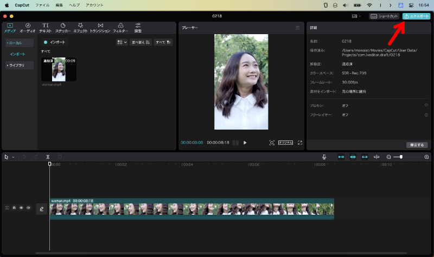Open the grid view options dropdown
The height and width of the screenshot is (257, 434).
(x=122, y=42)
